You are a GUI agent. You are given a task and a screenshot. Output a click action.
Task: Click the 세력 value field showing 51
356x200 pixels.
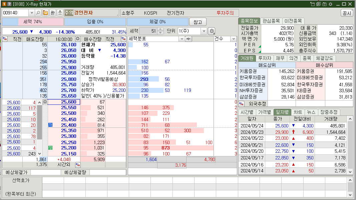tap(148, 31)
